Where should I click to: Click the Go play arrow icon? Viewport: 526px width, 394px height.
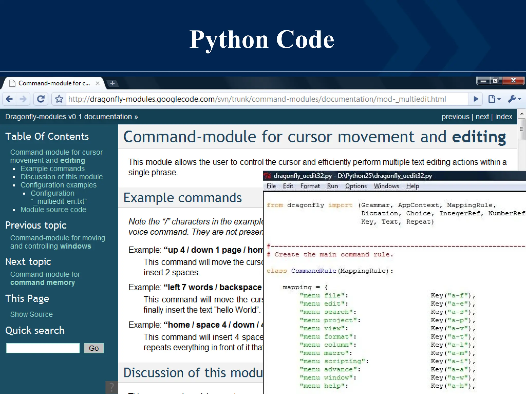click(476, 99)
